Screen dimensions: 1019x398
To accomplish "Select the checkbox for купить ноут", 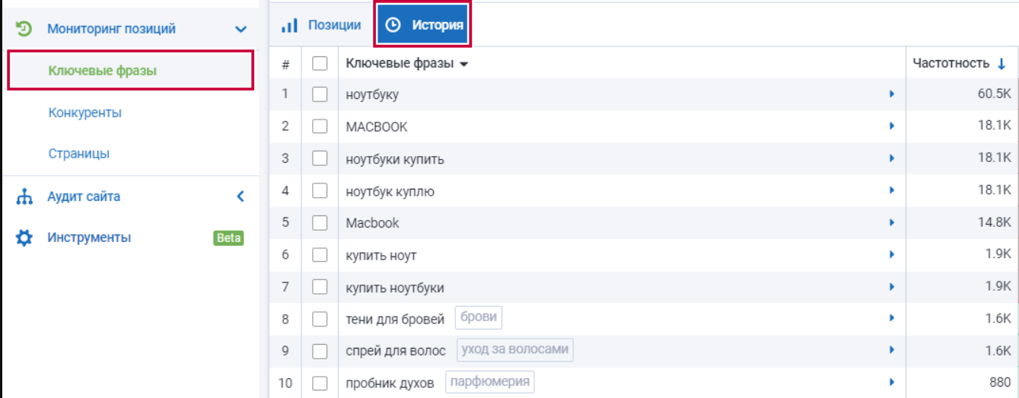I will point(320,255).
